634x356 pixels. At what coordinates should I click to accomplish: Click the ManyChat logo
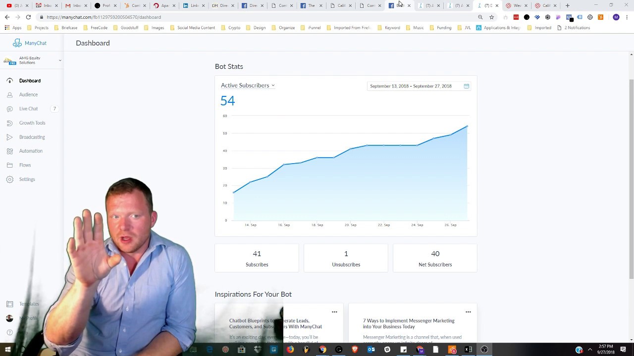[x=30, y=43]
